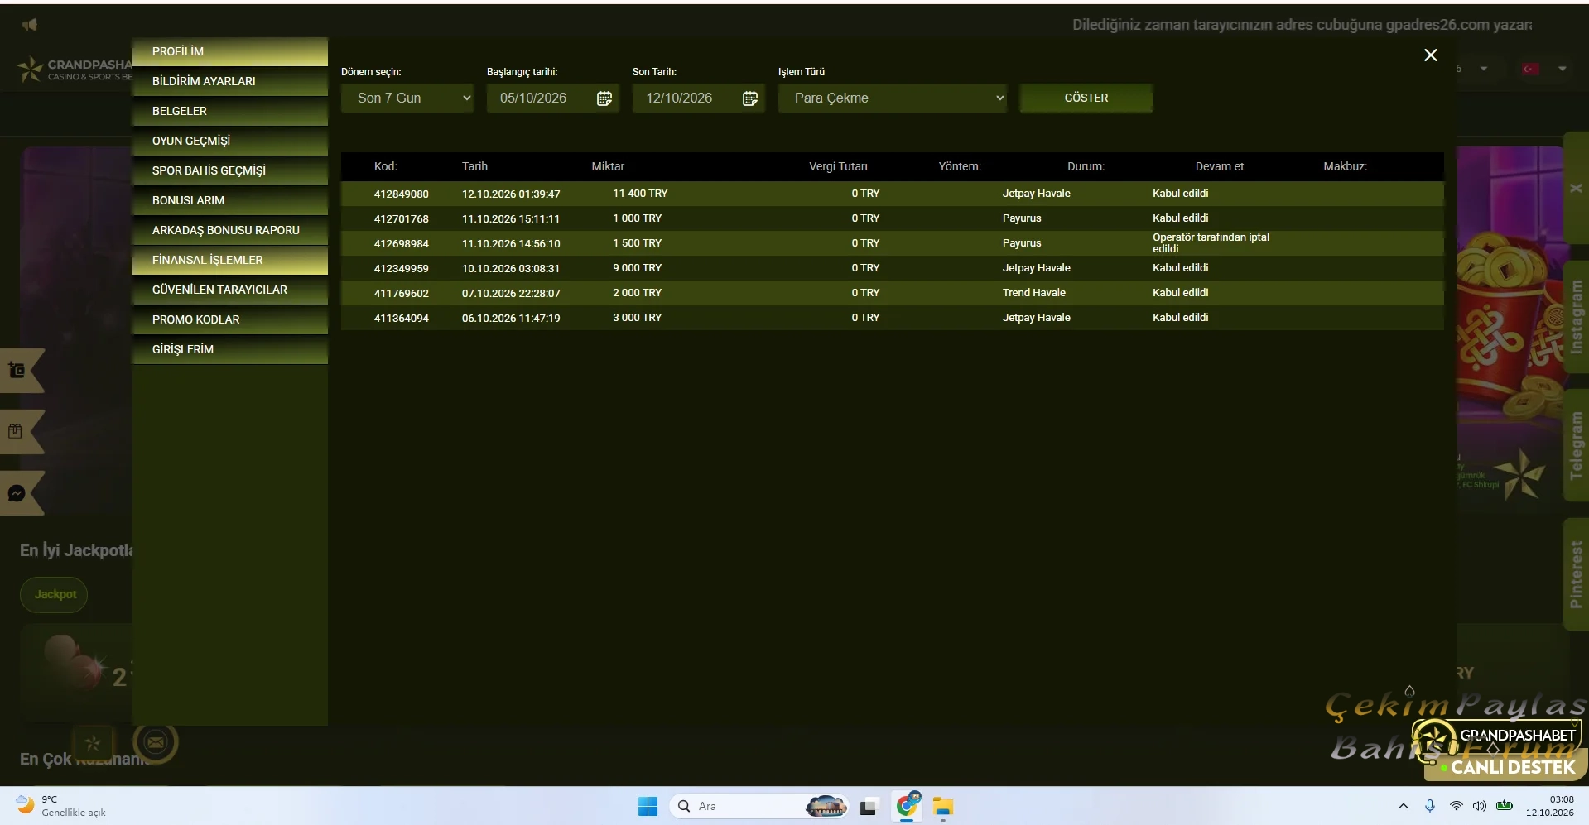Viewport: 1589px width, 825px height.
Task: Select OYUN GEÇMİŞİ menu item
Action: 230,141
